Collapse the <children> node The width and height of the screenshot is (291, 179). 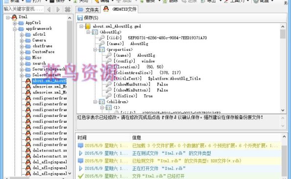[x=95, y=102]
